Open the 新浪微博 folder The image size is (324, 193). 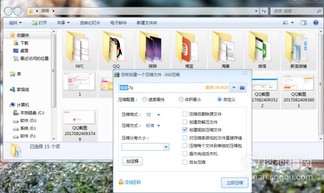pos(298,50)
